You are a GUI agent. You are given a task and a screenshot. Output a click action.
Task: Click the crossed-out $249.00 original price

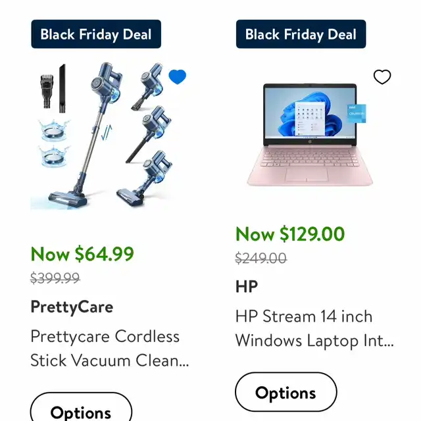pyautogui.click(x=260, y=258)
